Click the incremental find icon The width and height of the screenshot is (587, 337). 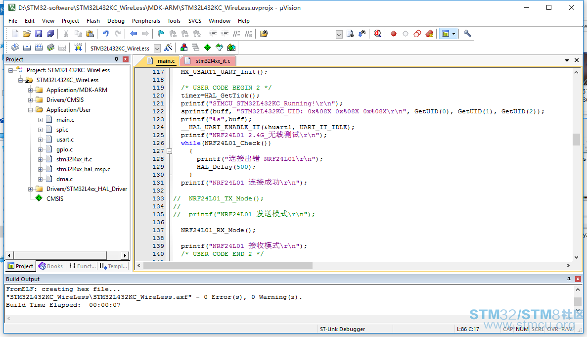pos(362,34)
